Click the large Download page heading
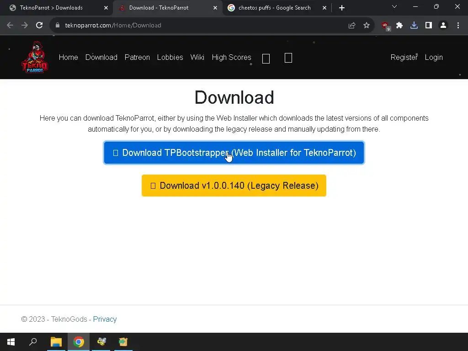The height and width of the screenshot is (351, 468). [x=234, y=98]
